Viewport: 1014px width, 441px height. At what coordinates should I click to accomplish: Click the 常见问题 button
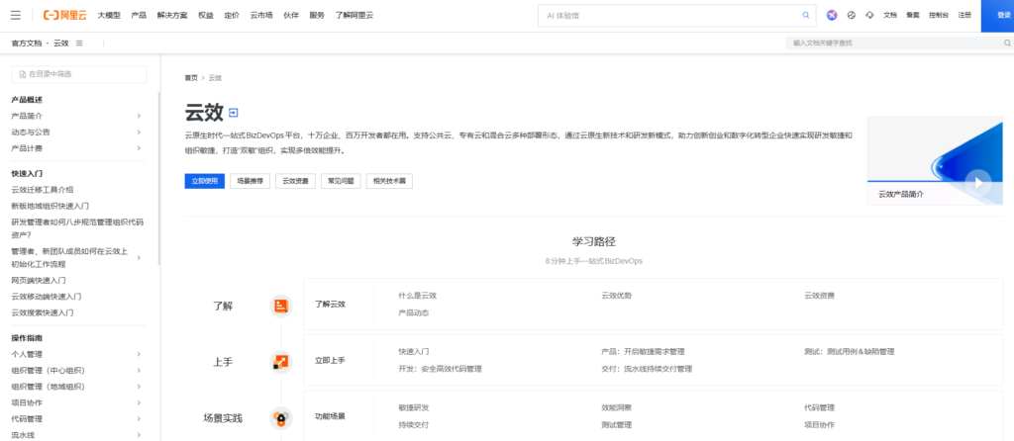pyautogui.click(x=341, y=181)
